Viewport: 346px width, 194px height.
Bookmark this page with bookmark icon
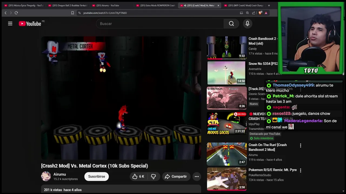tap(72, 13)
